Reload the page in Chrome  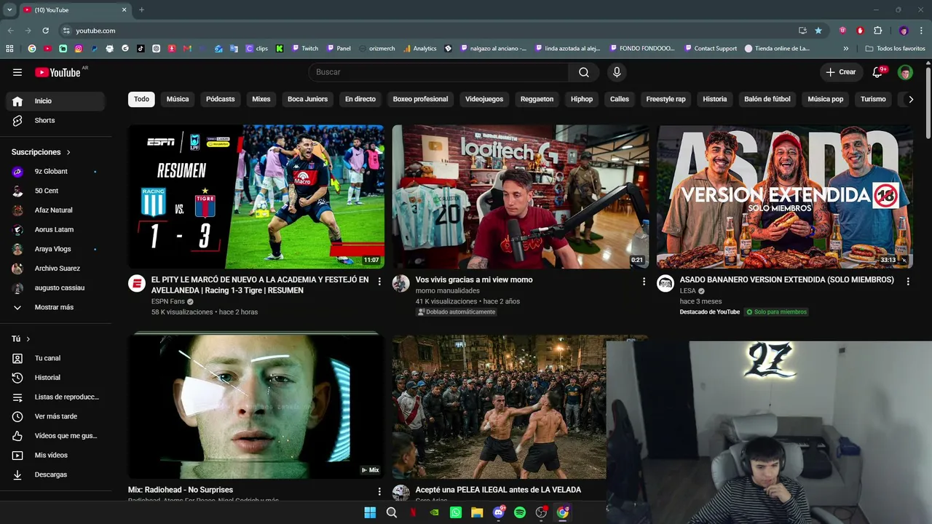(45, 31)
